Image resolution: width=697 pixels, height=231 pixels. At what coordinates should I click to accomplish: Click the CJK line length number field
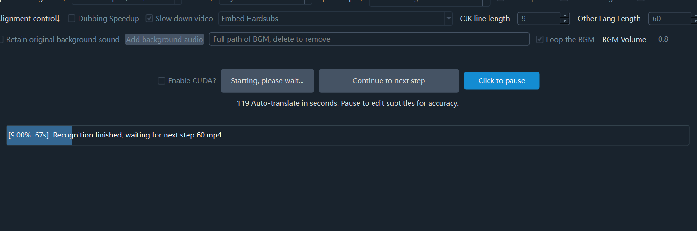pos(539,19)
